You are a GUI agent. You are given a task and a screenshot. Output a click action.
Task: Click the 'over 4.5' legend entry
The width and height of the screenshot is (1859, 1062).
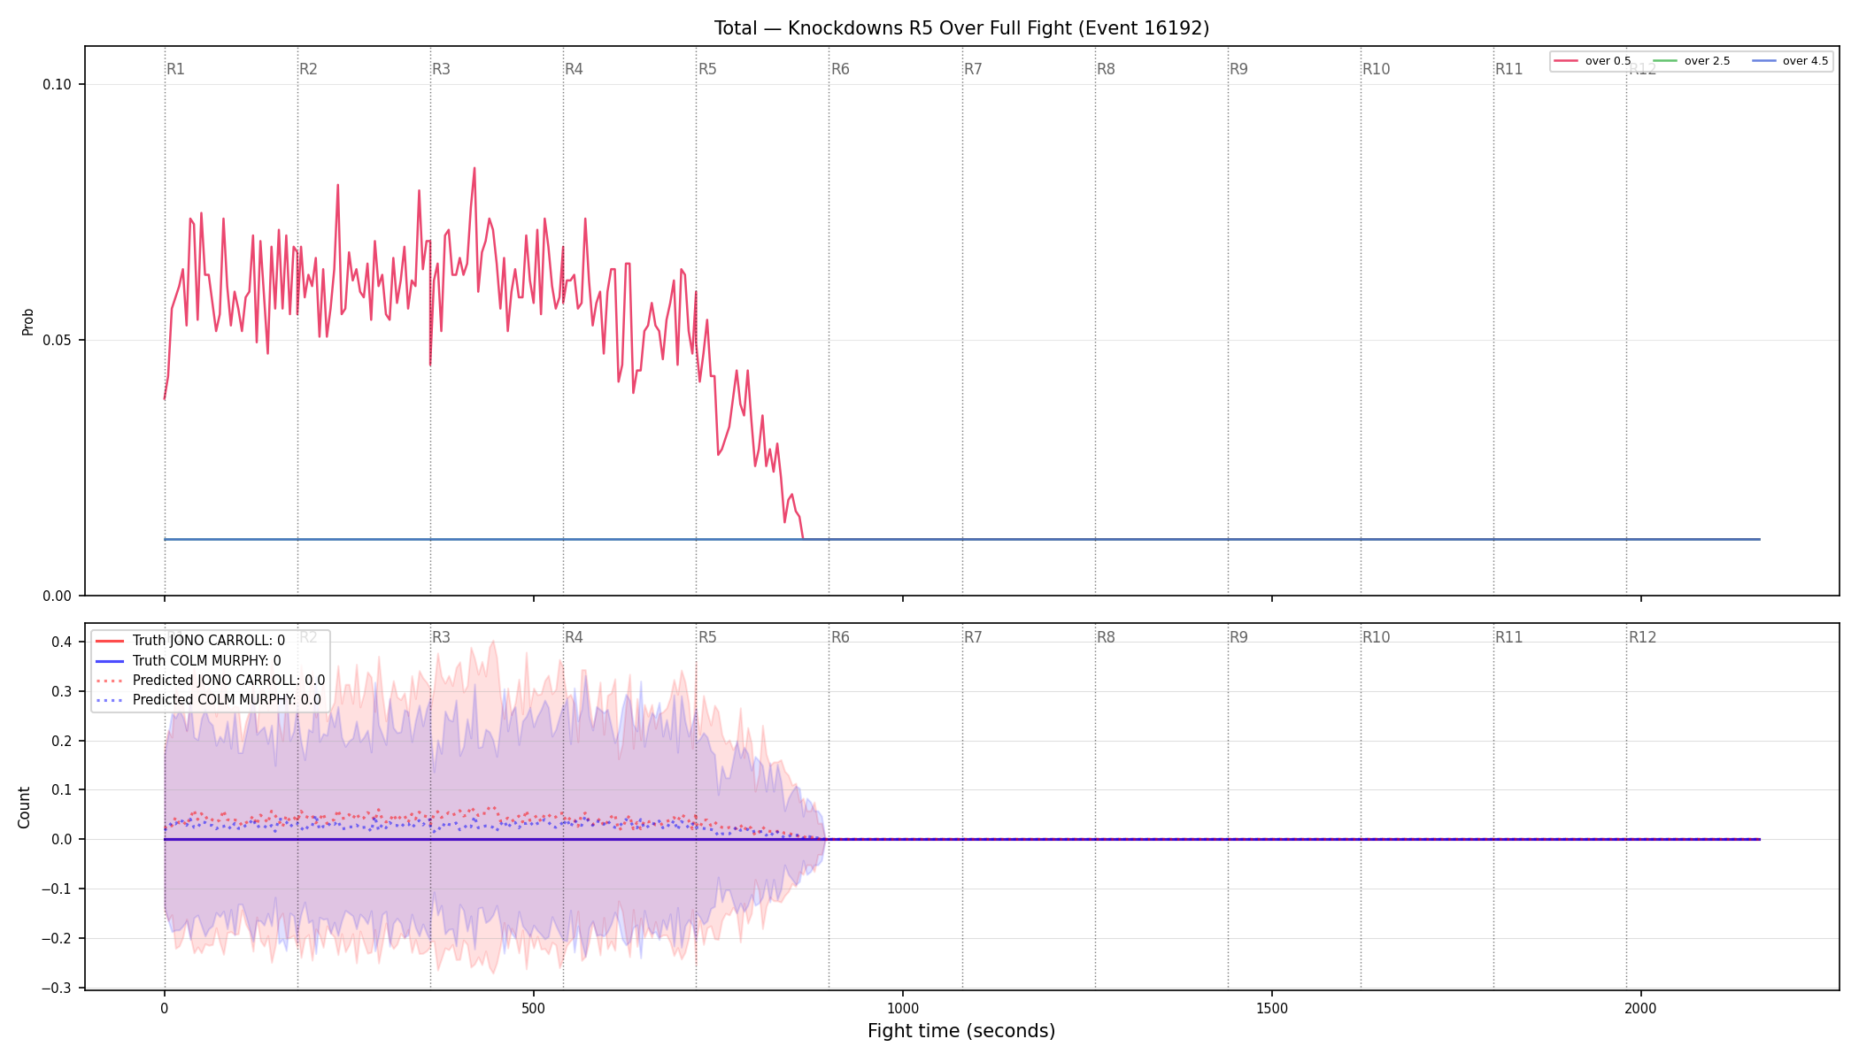1790,61
